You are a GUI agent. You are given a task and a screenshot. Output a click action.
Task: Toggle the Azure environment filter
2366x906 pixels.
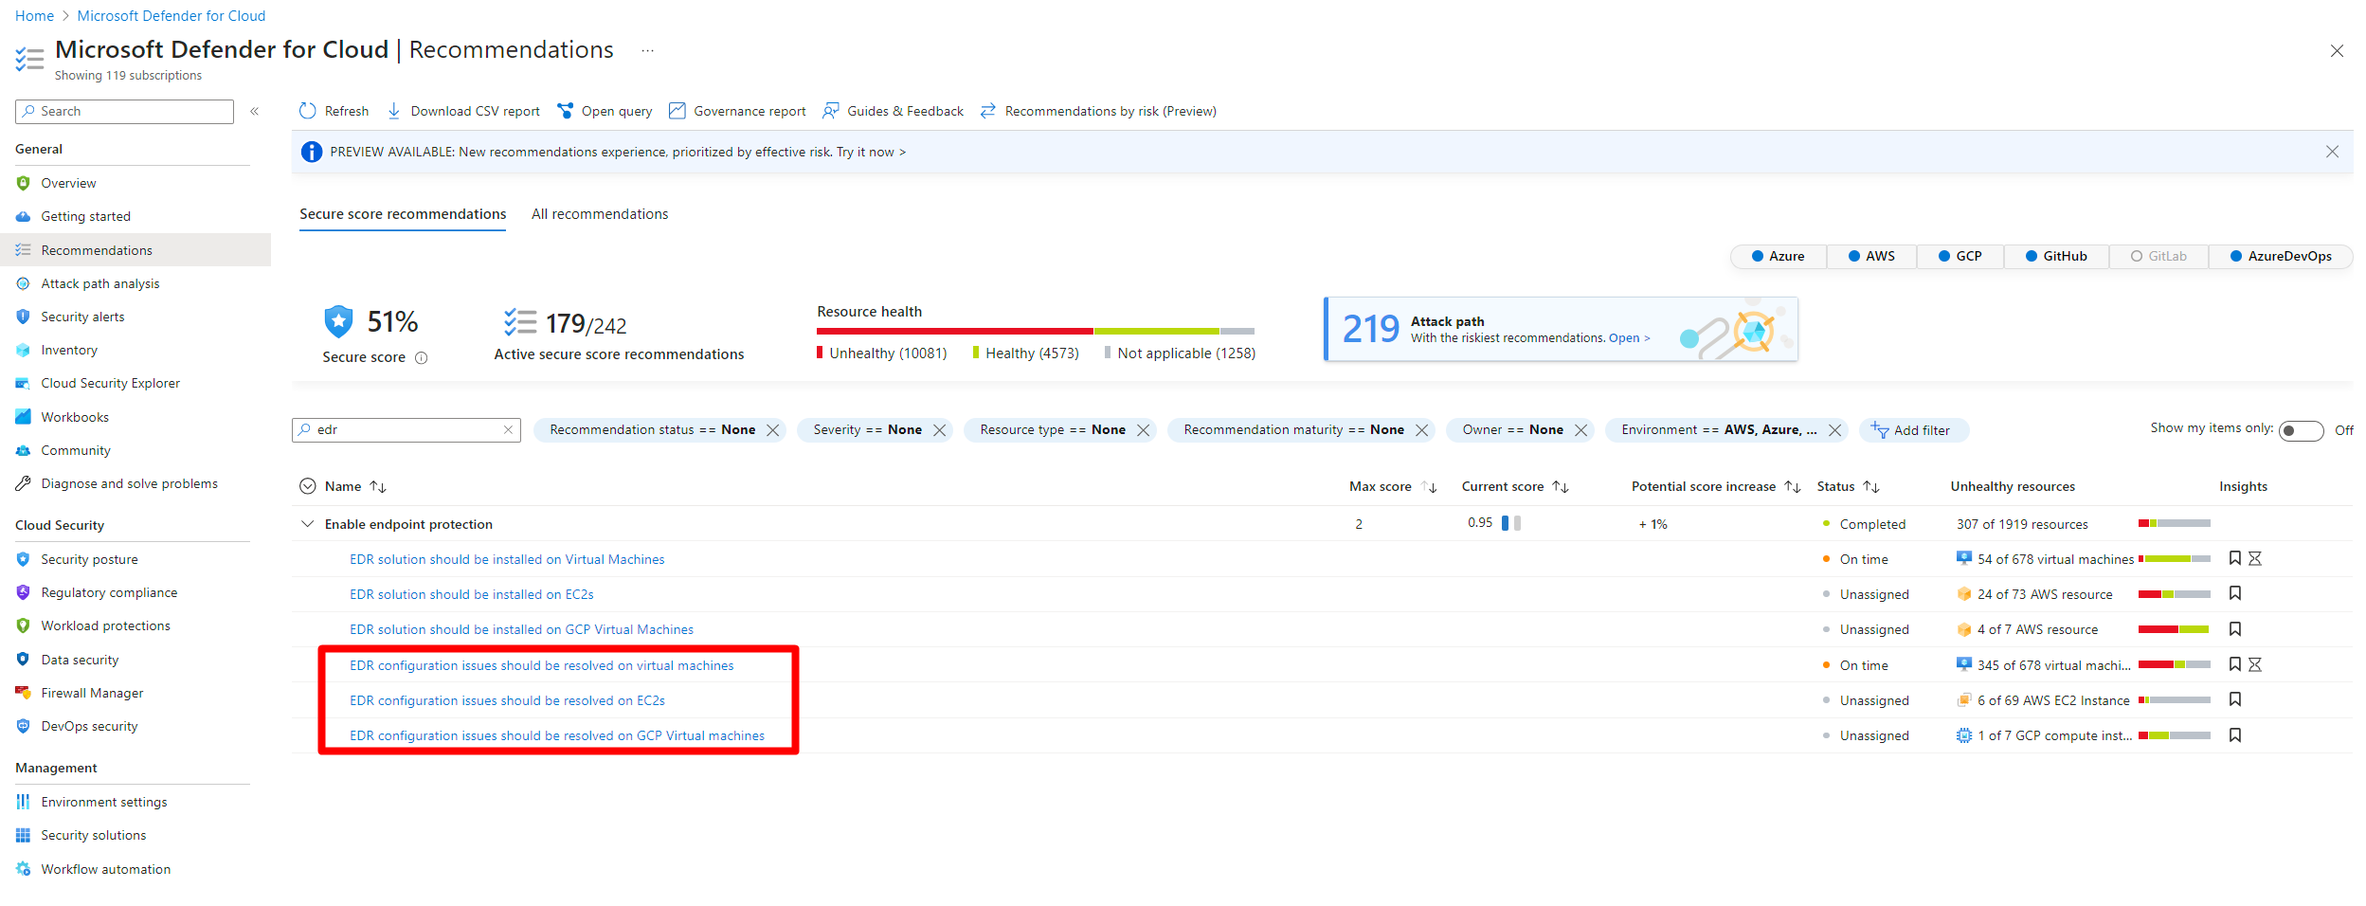(1779, 257)
